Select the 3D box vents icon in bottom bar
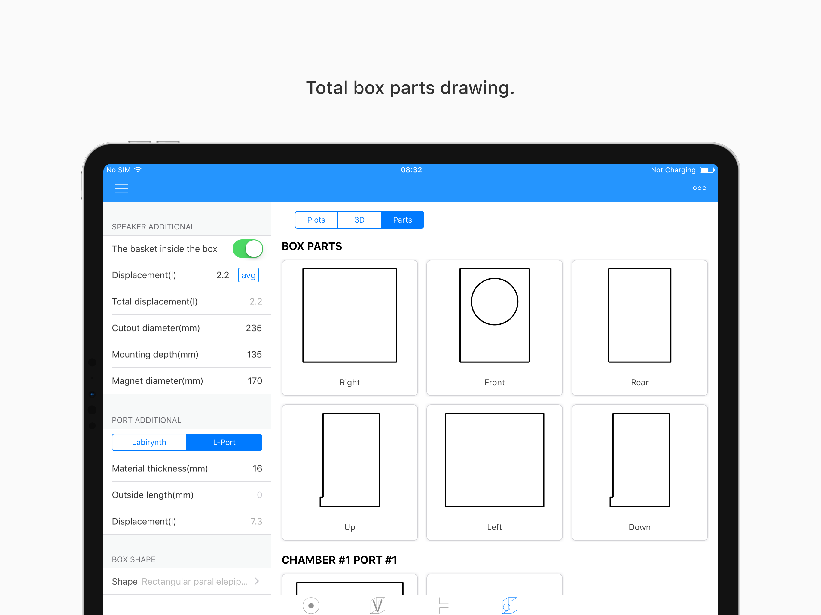The image size is (821, 615). tap(377, 605)
